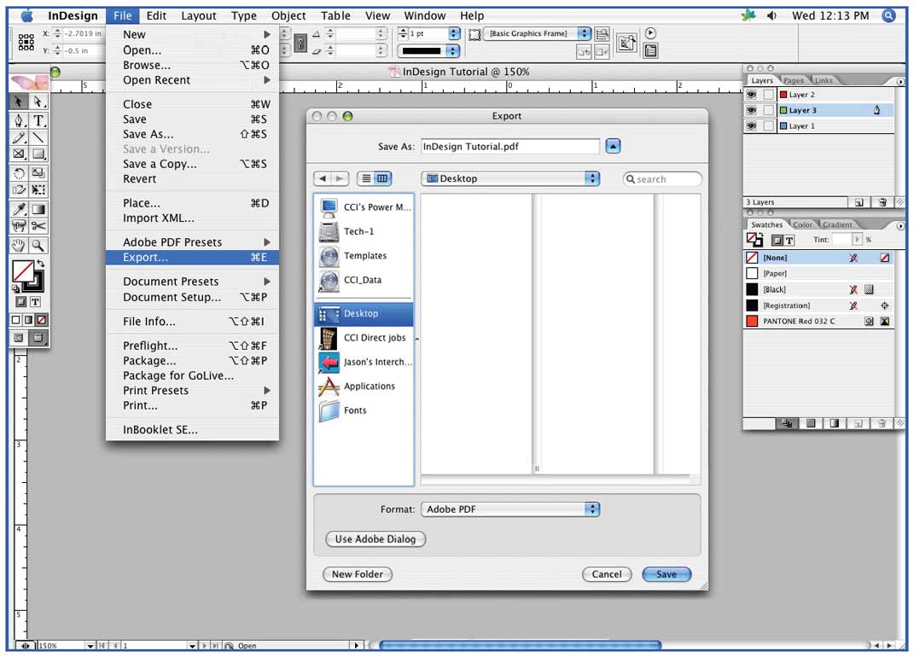Image resolution: width=914 pixels, height=657 pixels.
Task: Swap fill and stroke in the toolbox
Action: coord(40,265)
